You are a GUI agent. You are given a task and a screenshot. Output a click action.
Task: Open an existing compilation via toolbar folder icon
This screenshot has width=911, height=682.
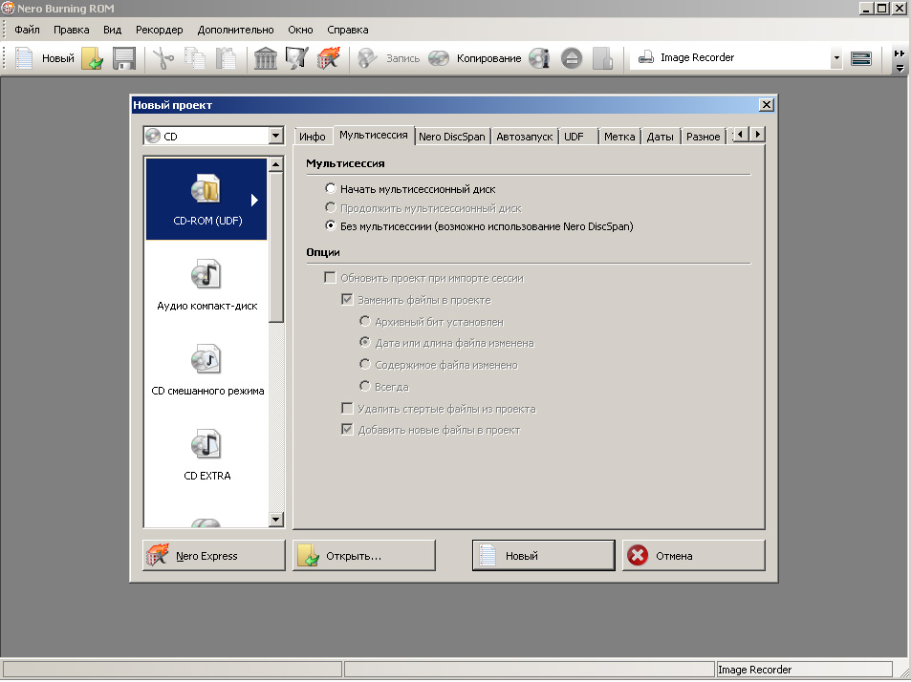[93, 58]
